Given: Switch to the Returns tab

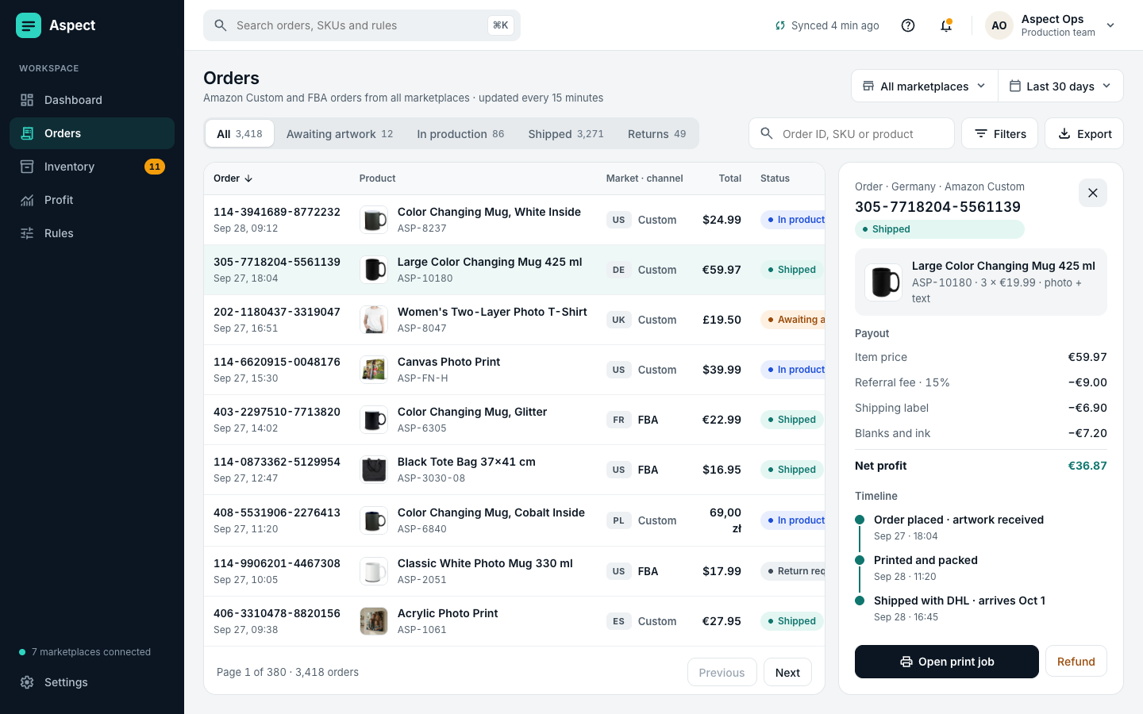Looking at the screenshot, I should 657,134.
